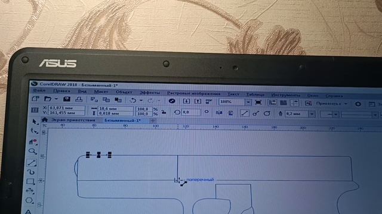Viewport: 382px width, 214px height.
Task: Open the Объект menu
Action: coord(124,92)
